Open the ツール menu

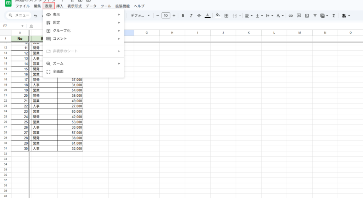106,6
